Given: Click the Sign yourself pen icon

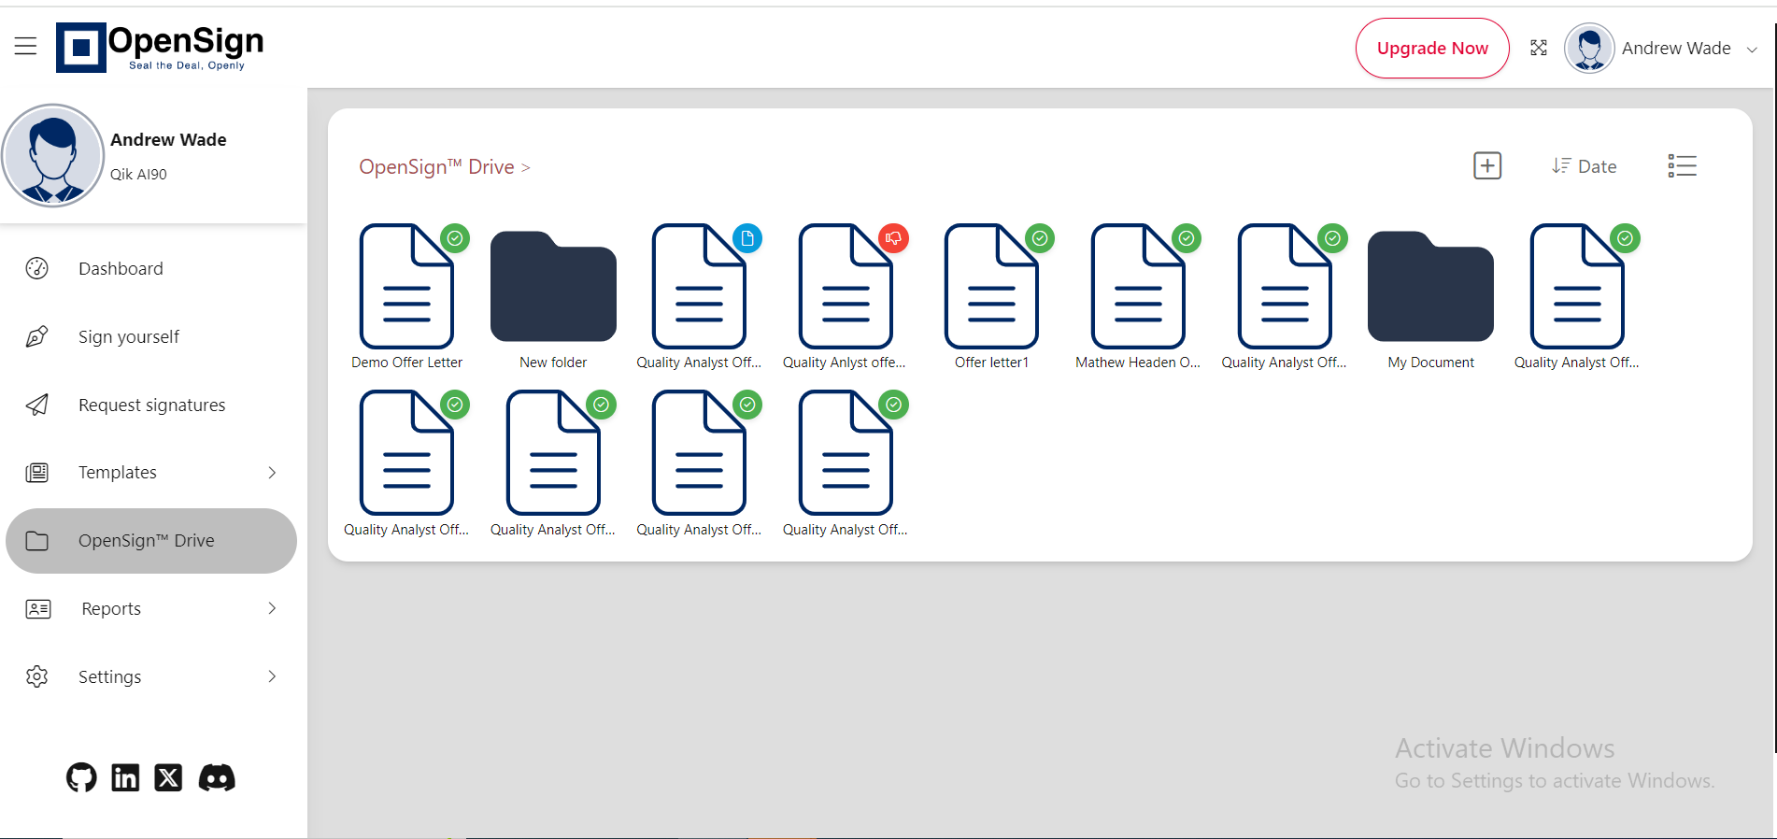Looking at the screenshot, I should pyautogui.click(x=37, y=337).
